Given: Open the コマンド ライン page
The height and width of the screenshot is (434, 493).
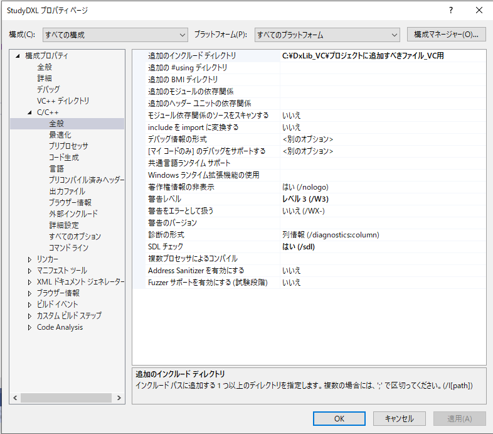Looking at the screenshot, I should click(x=68, y=248).
